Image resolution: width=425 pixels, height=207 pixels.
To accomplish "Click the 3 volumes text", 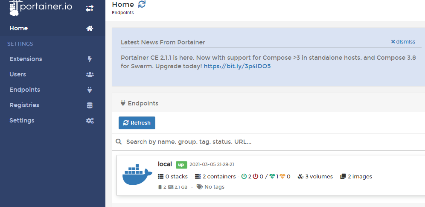I will [319, 176].
